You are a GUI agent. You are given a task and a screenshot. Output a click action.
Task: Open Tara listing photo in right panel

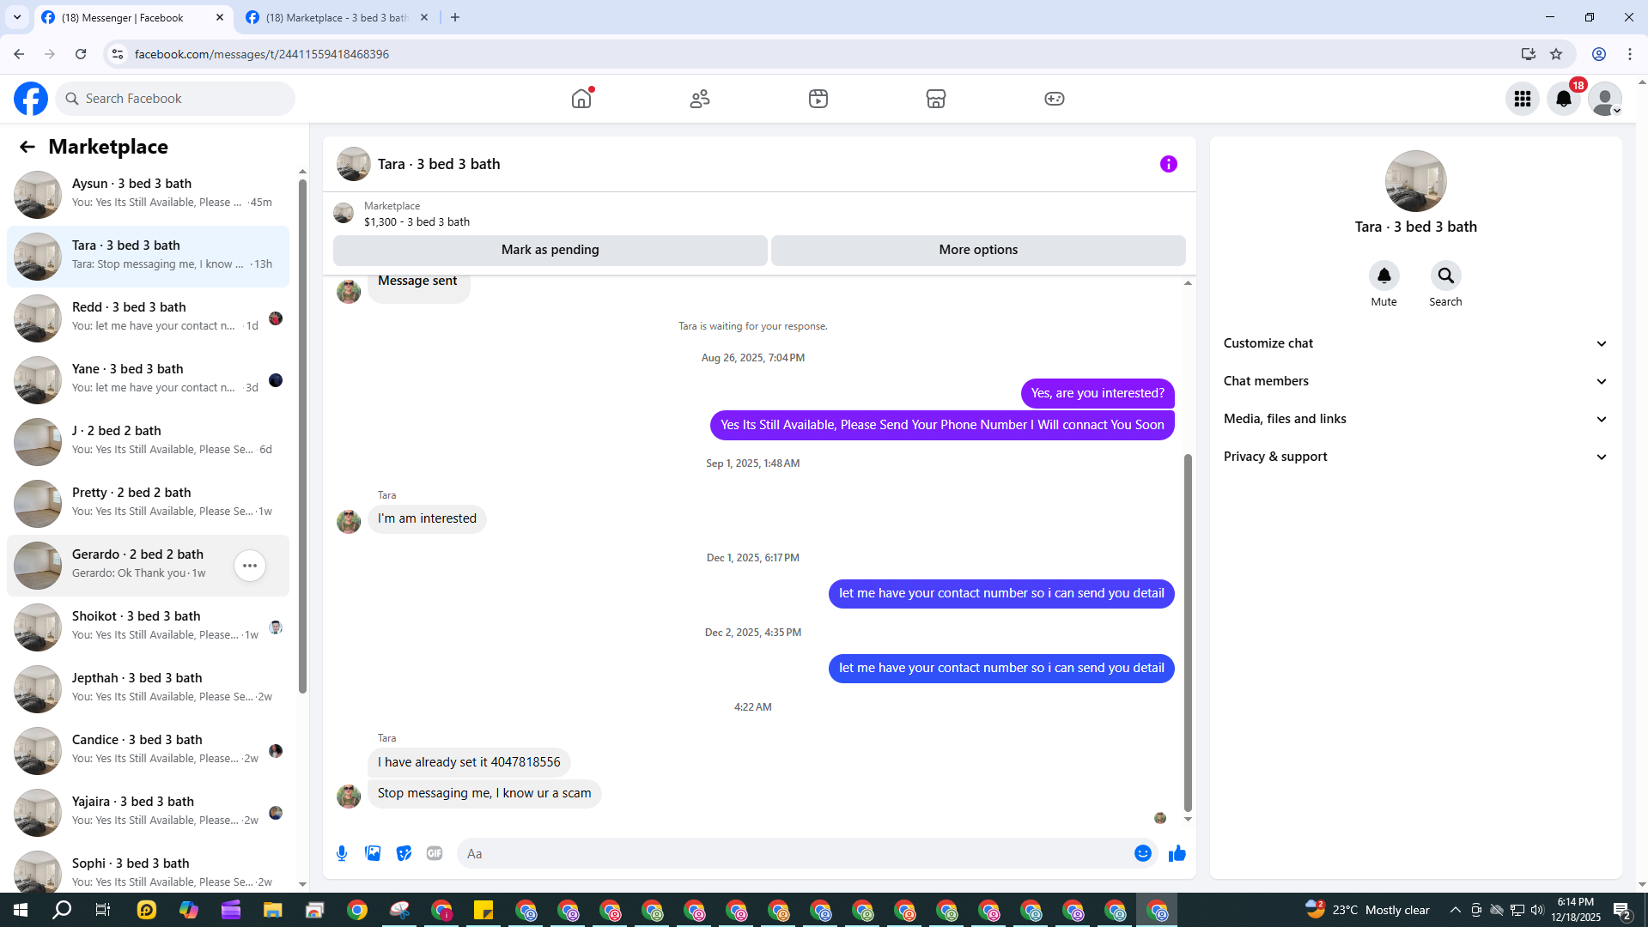1416,181
